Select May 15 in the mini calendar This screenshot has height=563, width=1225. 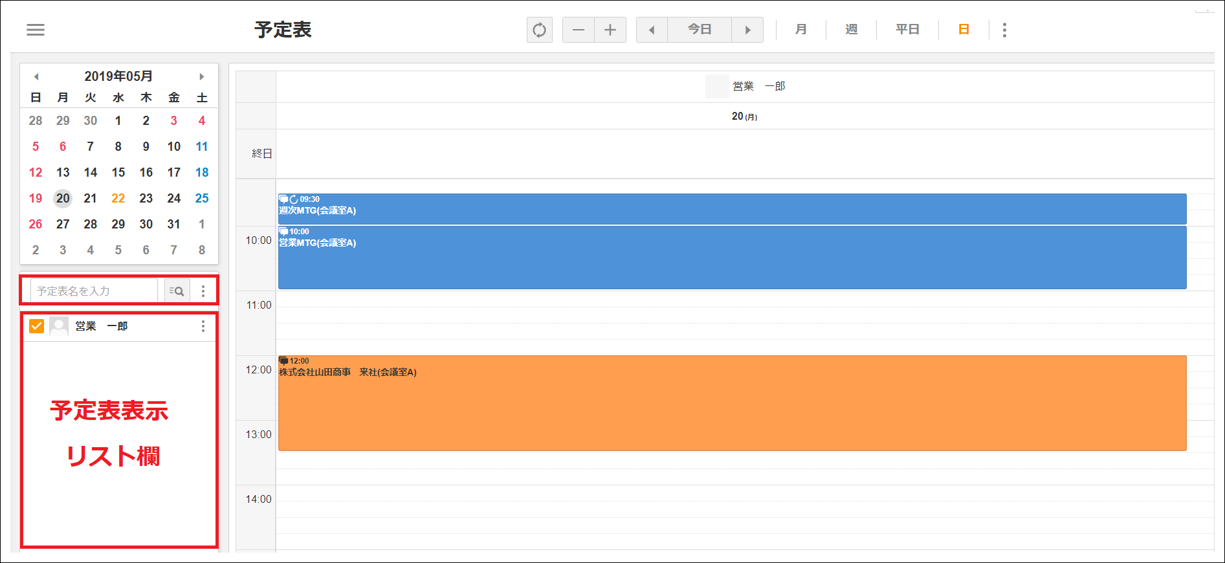(x=118, y=172)
